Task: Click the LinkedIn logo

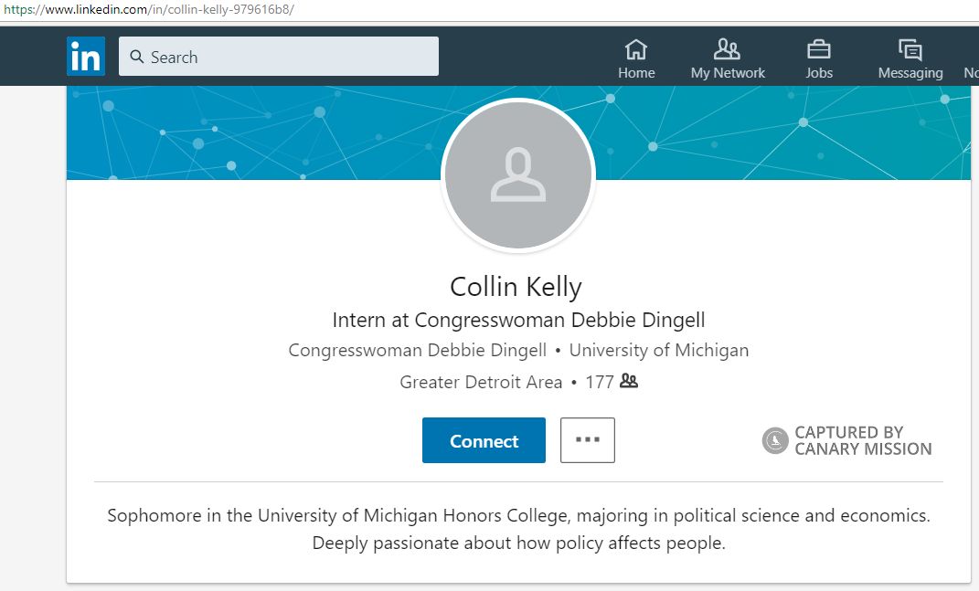Action: [85, 56]
